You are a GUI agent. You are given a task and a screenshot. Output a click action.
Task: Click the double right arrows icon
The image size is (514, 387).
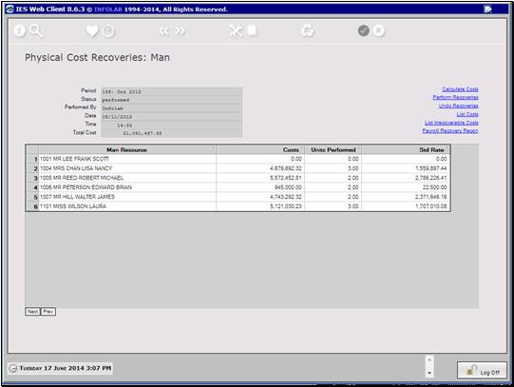[180, 30]
